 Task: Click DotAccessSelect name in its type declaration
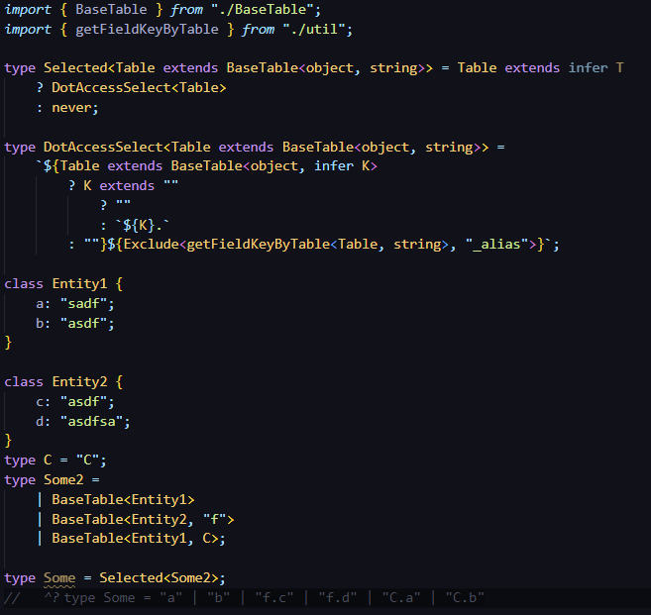103,147
